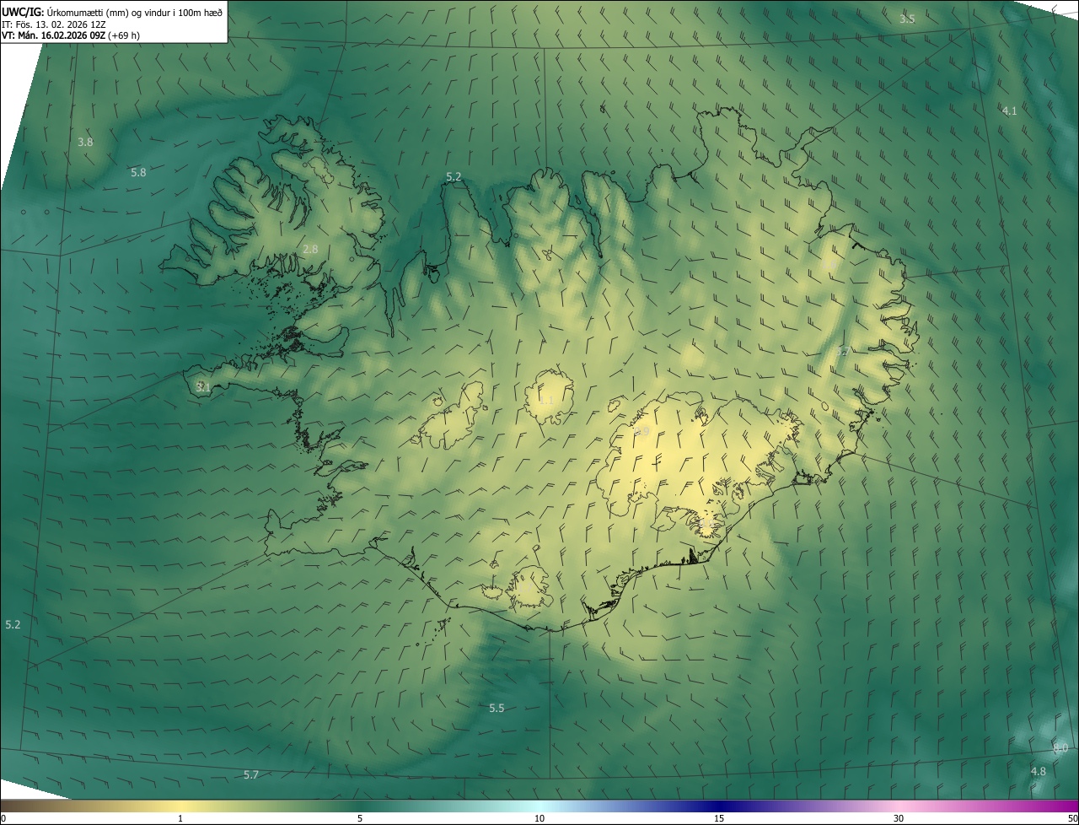
Task: Click the 3.1 label on Snæfellsnes tip
Action: 203,387
